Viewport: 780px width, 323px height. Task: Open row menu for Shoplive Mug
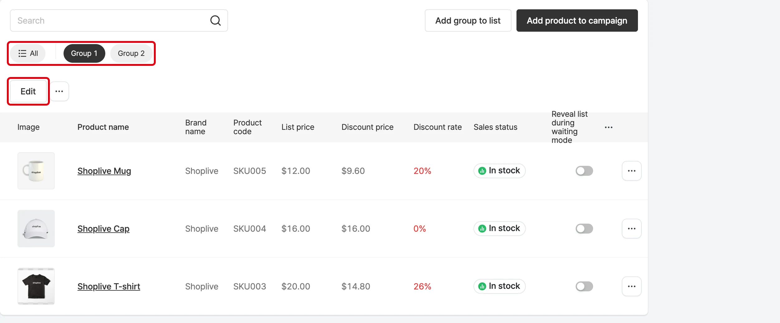click(x=631, y=171)
